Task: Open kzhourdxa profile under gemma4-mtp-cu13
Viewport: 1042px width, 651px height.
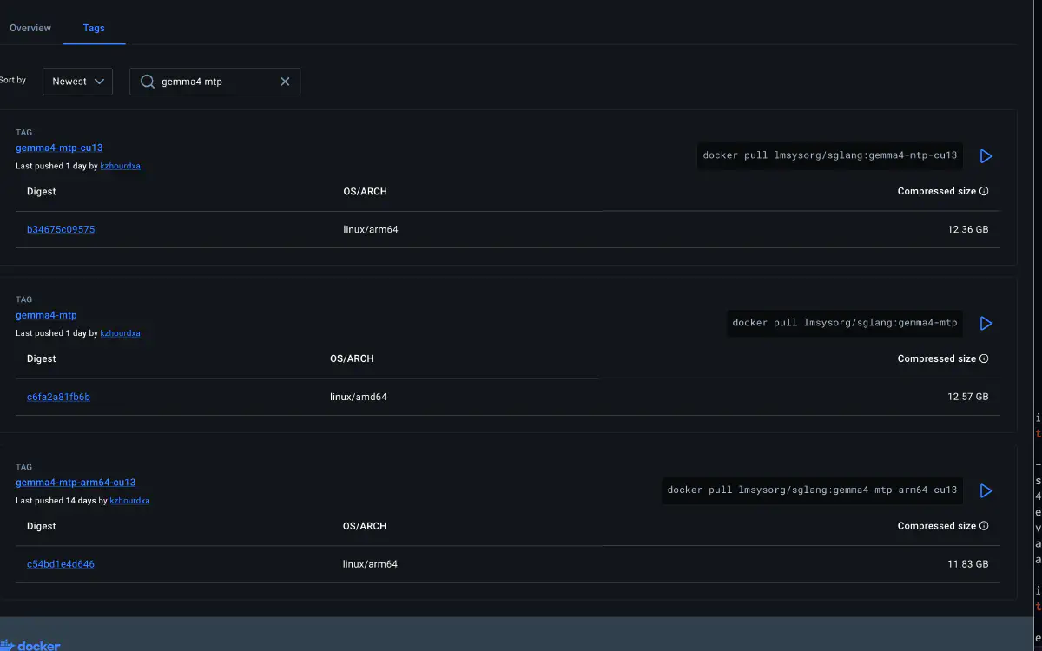Action: pos(120,166)
